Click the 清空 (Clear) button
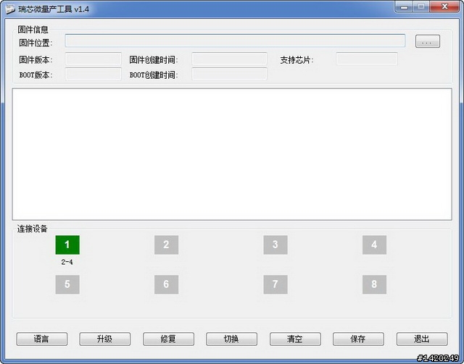The image size is (464, 364). (x=295, y=339)
